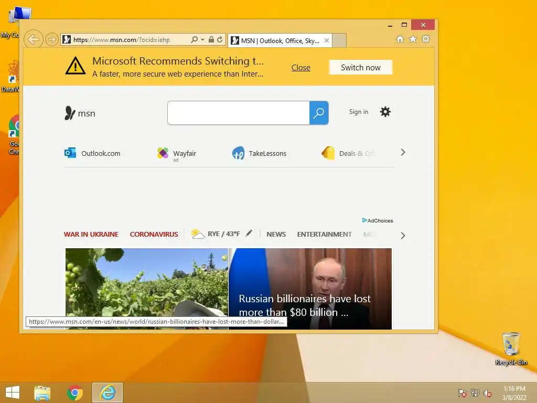
Task: Click the Home icon in Internet Explorer
Action: tap(400, 39)
